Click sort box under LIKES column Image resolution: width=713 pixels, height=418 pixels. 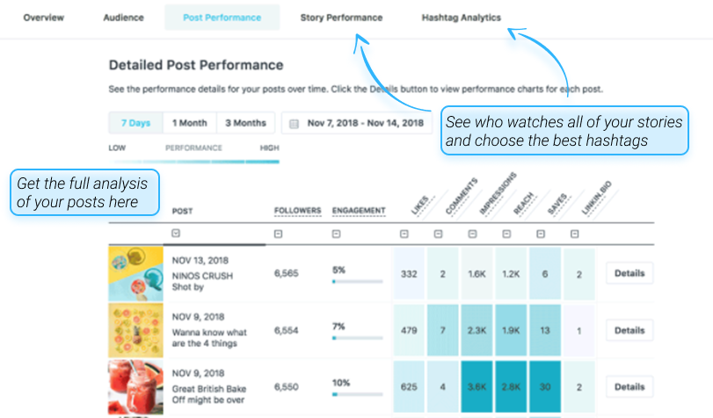coord(404,234)
